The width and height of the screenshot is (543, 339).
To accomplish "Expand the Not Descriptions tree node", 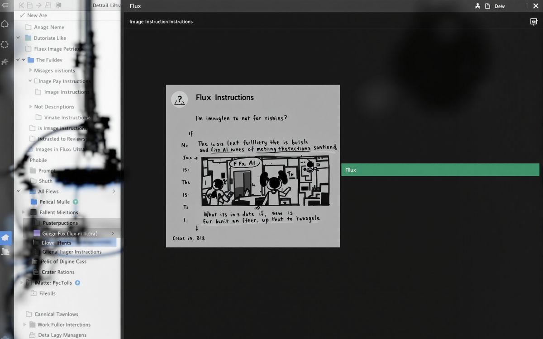I will tap(31, 107).
